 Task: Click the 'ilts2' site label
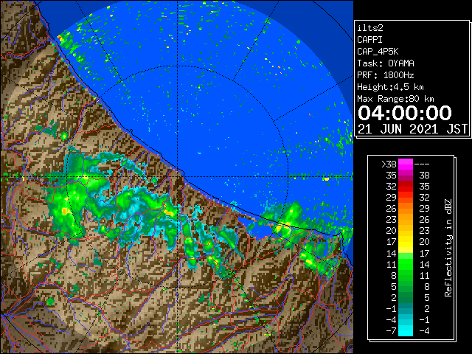click(x=370, y=28)
